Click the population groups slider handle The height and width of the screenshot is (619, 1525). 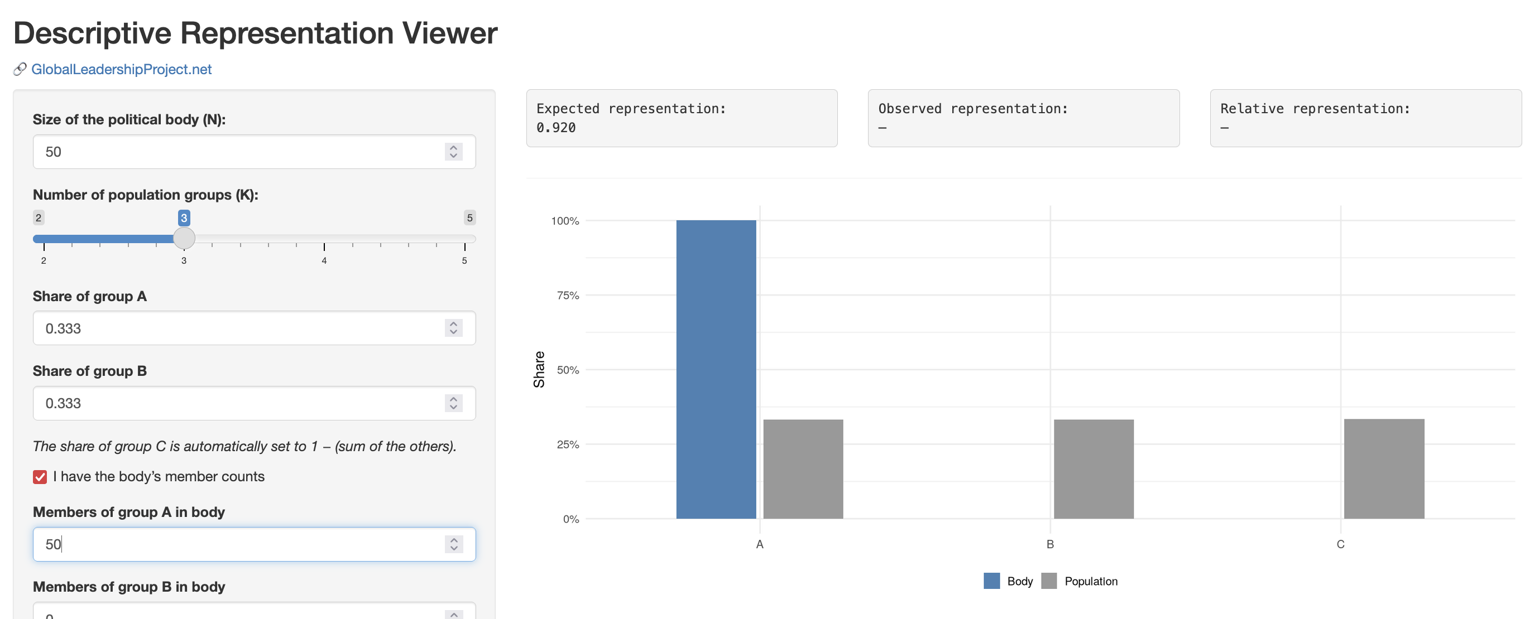pyautogui.click(x=184, y=238)
